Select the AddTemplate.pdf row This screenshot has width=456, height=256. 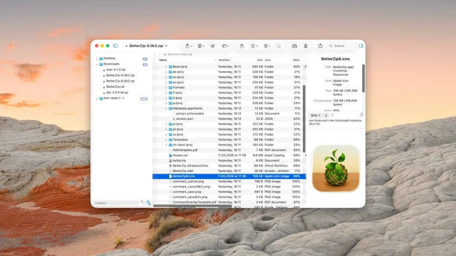(x=229, y=150)
